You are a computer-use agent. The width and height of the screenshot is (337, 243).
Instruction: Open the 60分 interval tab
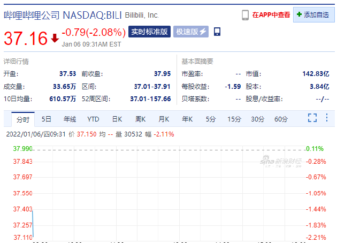point(281,119)
